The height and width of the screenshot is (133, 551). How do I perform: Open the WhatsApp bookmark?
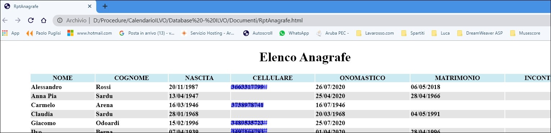point(294,33)
